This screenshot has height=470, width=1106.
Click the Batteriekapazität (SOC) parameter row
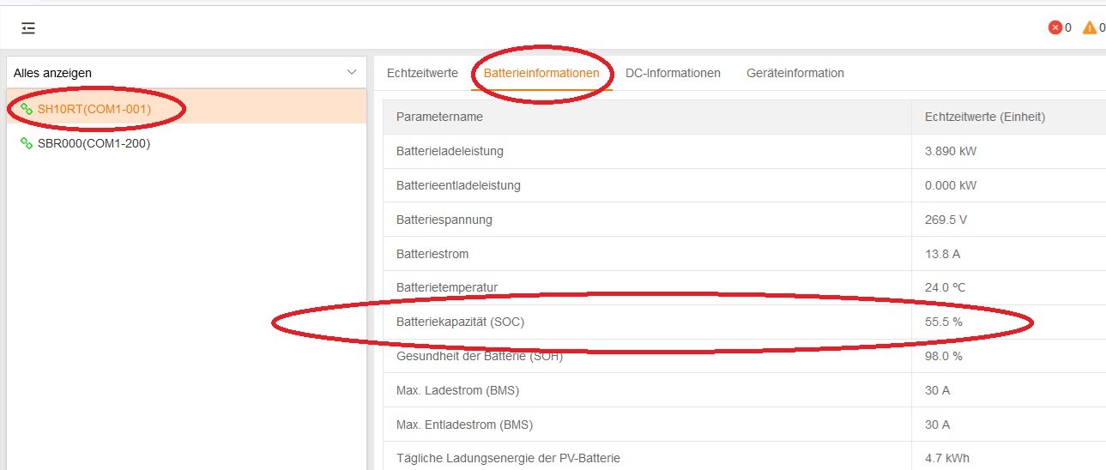pos(460,322)
